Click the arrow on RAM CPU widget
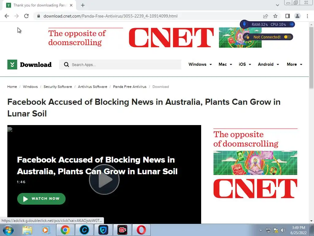The height and width of the screenshot is (236, 314). [292, 24]
